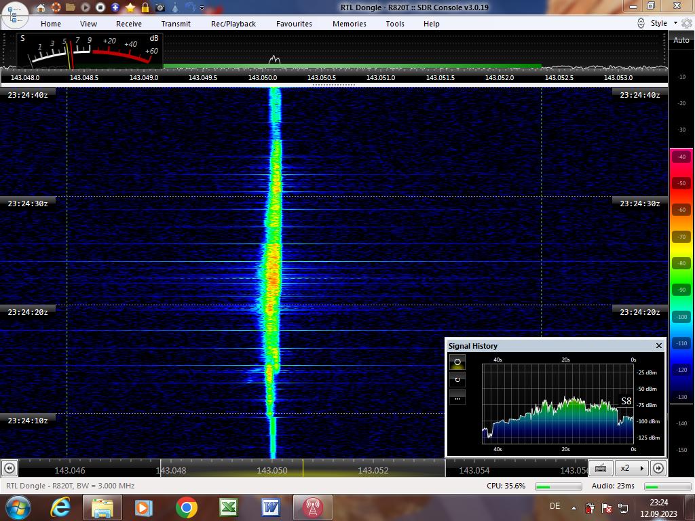Image resolution: width=695 pixels, height=521 pixels.
Task: Click the rewind button left of frequency bar
Action: point(10,468)
